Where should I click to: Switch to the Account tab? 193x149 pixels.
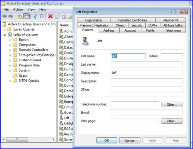[130, 30]
